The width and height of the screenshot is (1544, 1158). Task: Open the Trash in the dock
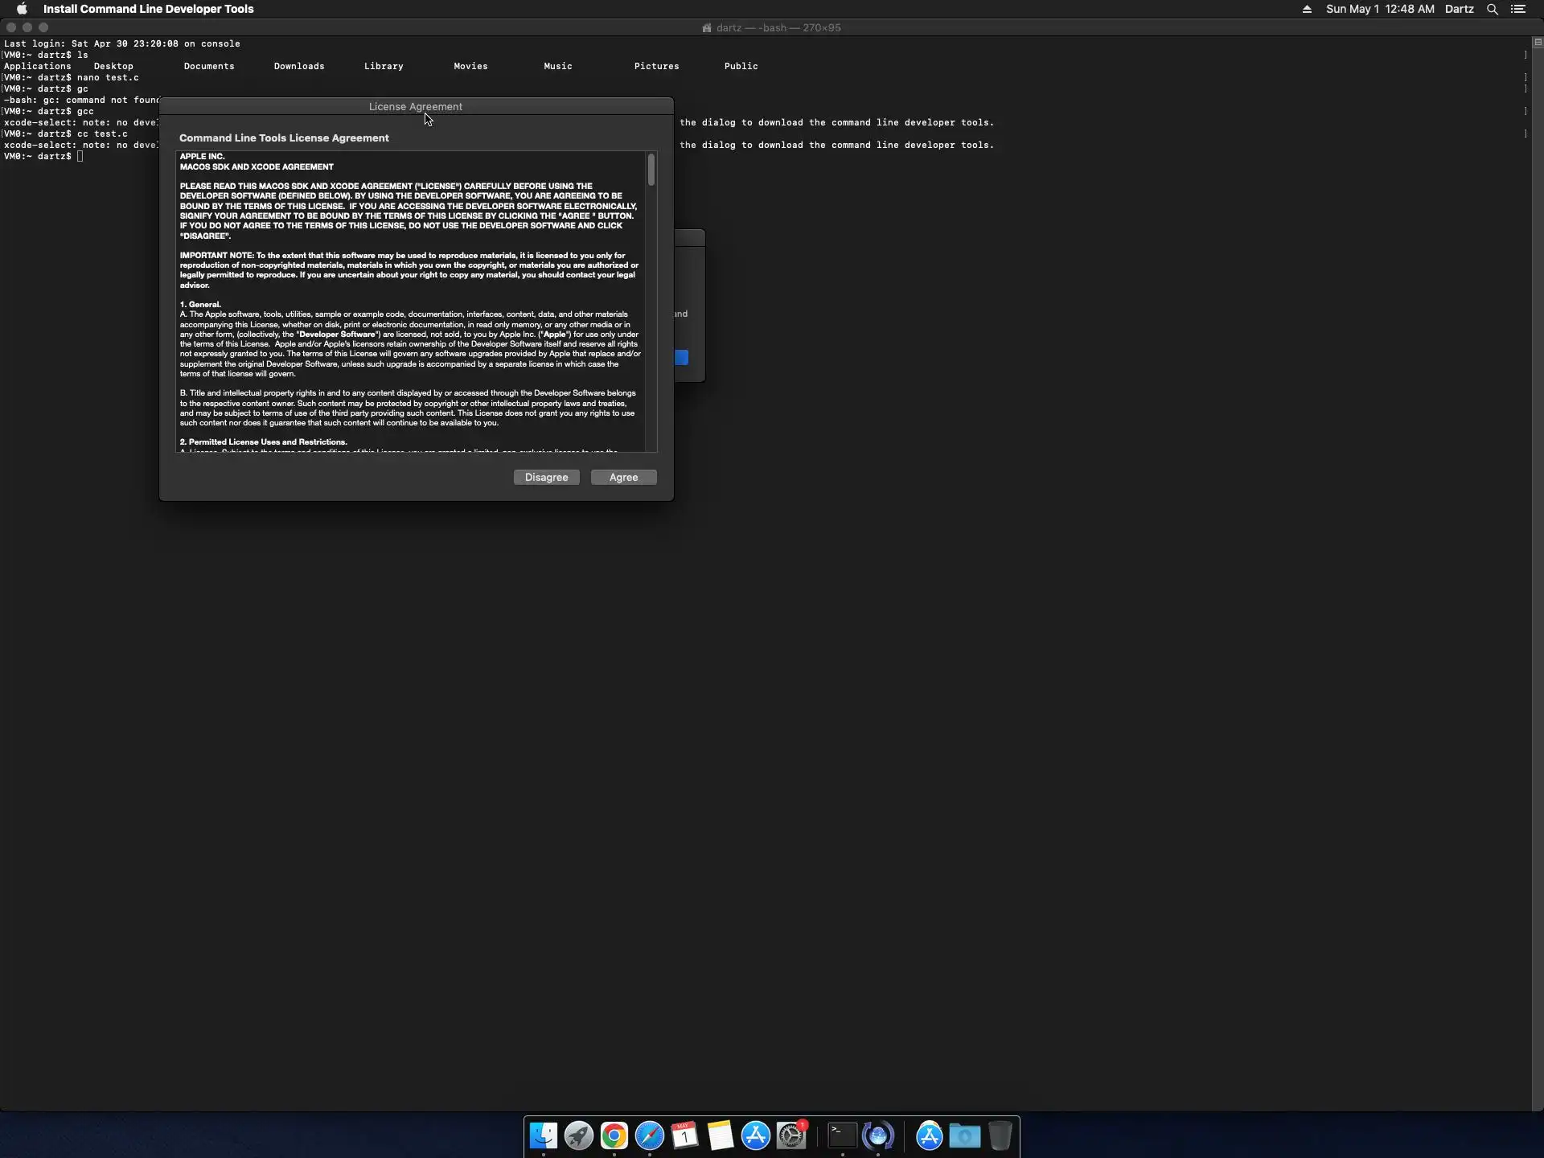(x=1000, y=1135)
